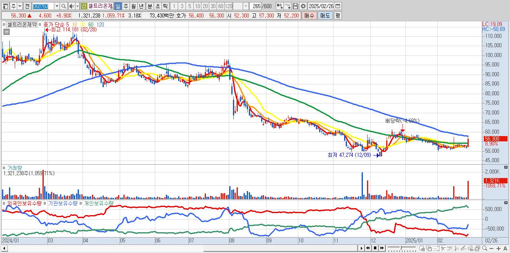The width and height of the screenshot is (510, 253).
Task: Click the 전 button
Action: pyautogui.click(x=27, y=6)
